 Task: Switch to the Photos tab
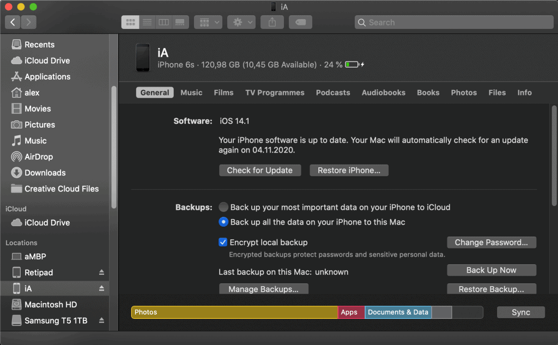pos(464,93)
